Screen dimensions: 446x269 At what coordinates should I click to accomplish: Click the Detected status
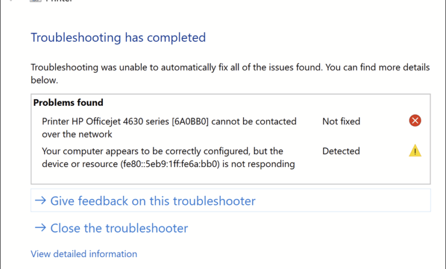341,151
